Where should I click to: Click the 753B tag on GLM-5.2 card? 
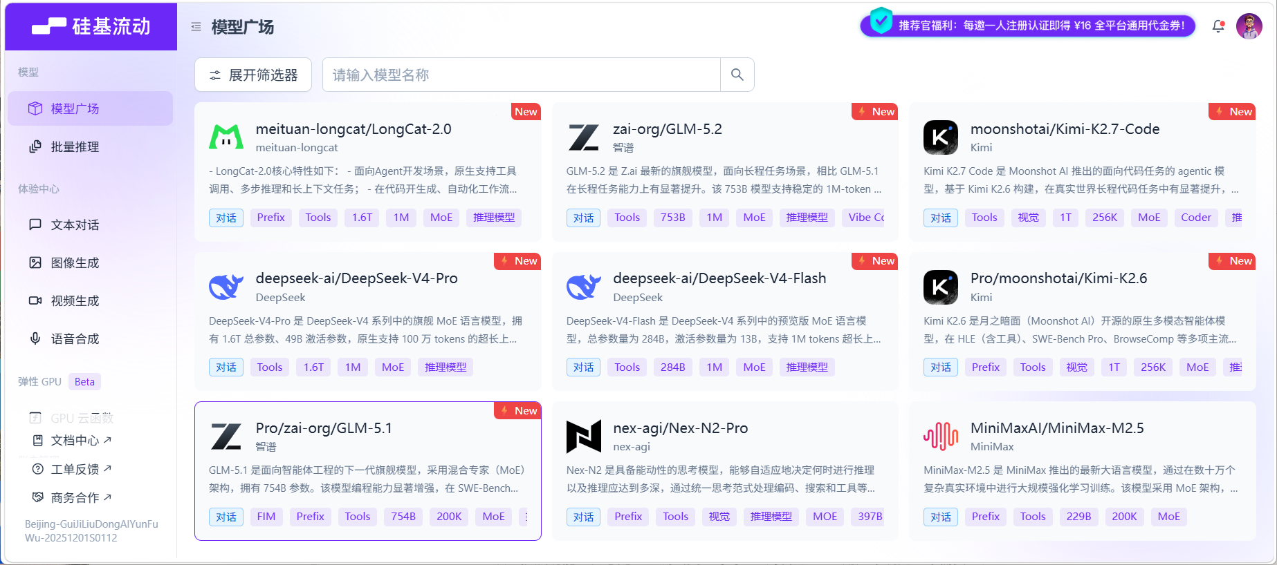673,218
